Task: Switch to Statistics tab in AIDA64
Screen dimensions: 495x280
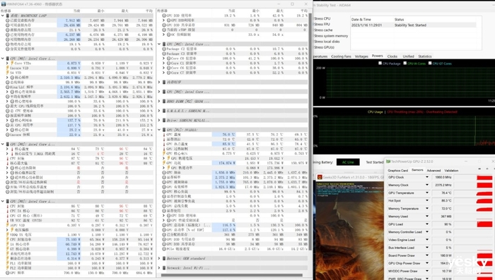Action: (x=425, y=56)
